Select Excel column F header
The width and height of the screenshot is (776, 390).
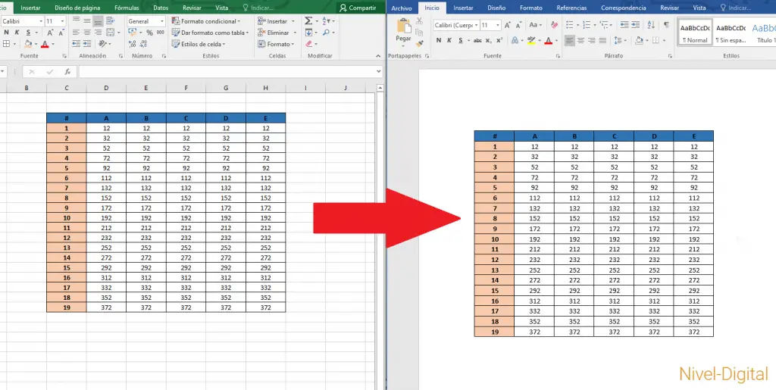[x=186, y=88]
